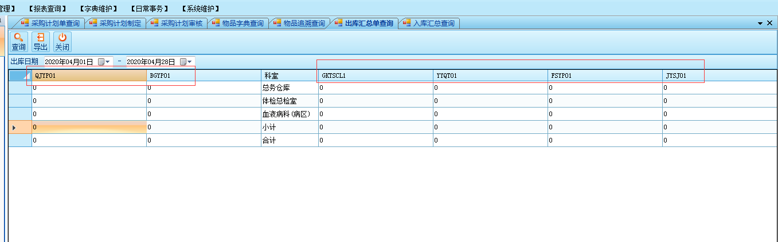Select FSYP01 value in 血液病科 row
This screenshot has height=242, width=778.
pyautogui.click(x=605, y=114)
